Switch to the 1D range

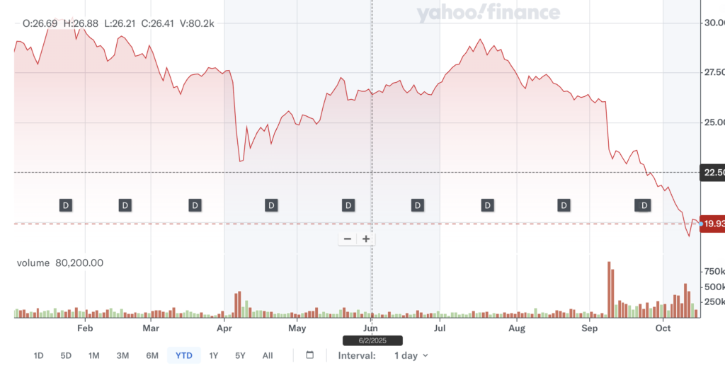point(39,355)
